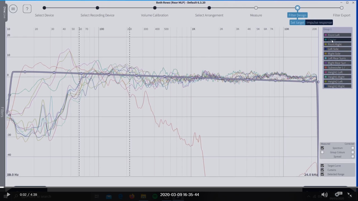
Task: Open the hamburger menu icon
Action: pyautogui.click(x=13, y=9)
